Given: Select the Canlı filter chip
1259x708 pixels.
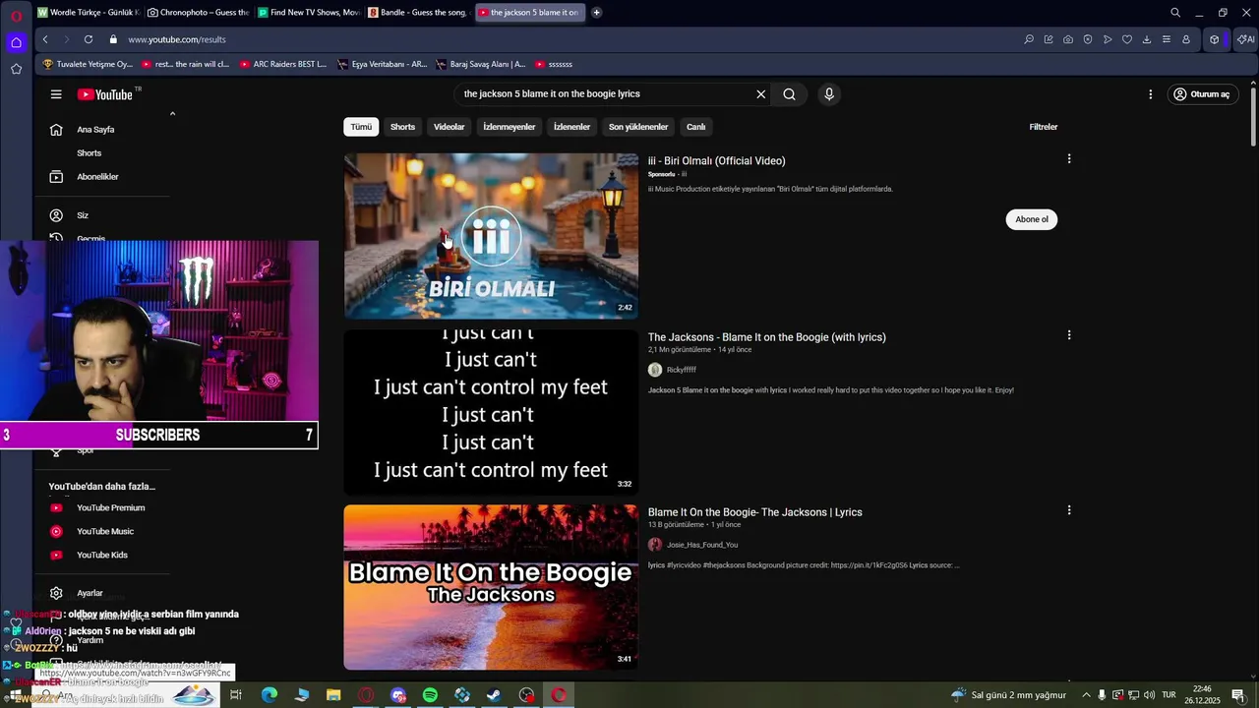Looking at the screenshot, I should click(x=695, y=127).
